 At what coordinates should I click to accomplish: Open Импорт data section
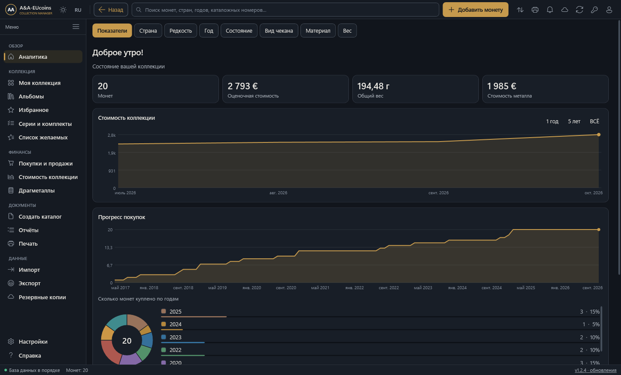coord(43,270)
